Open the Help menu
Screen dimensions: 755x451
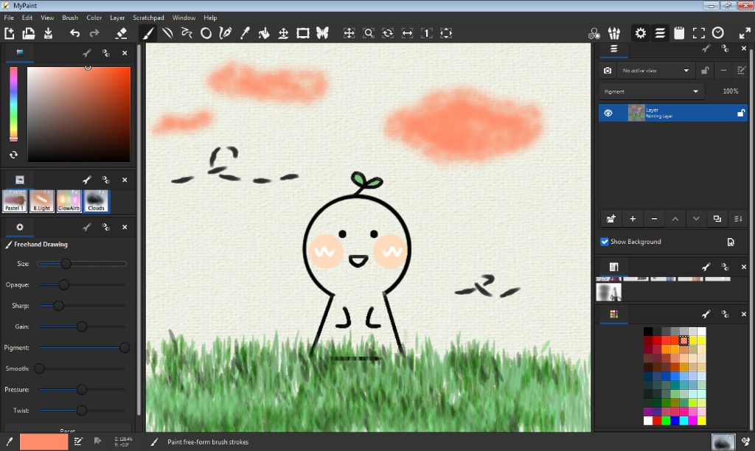[x=210, y=18]
